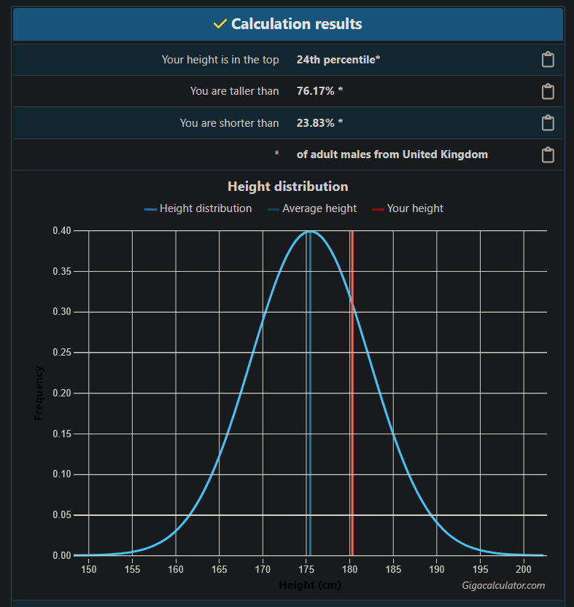Toggle the Average height legend entry

point(312,208)
